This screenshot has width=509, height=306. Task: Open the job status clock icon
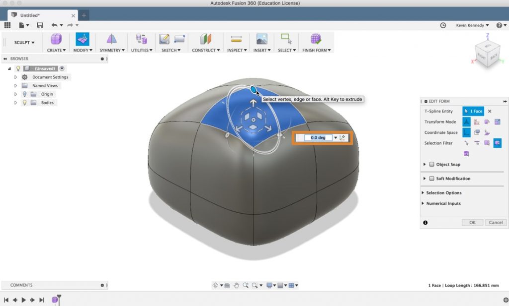tap(443, 25)
